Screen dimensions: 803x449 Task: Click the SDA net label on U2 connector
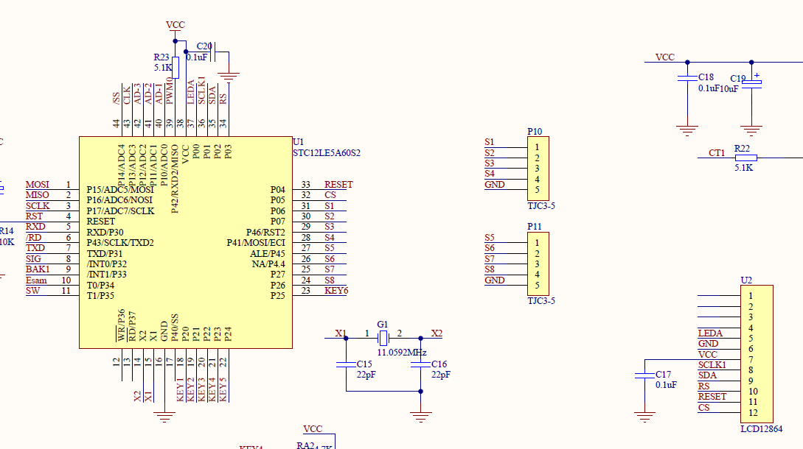(x=707, y=375)
